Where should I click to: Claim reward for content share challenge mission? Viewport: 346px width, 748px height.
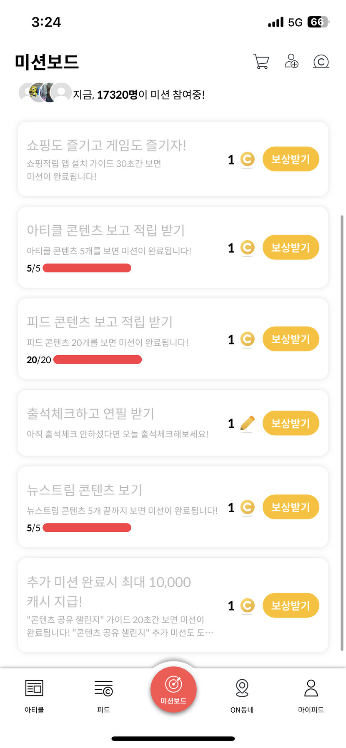coord(291,605)
